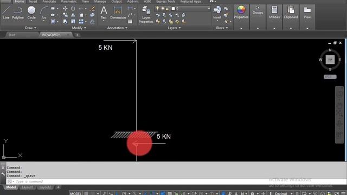Select the Polyline tool
The image size is (347, 195).
[x=18, y=12]
